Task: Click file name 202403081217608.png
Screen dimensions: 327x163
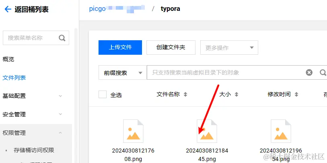Action: tap(133, 155)
